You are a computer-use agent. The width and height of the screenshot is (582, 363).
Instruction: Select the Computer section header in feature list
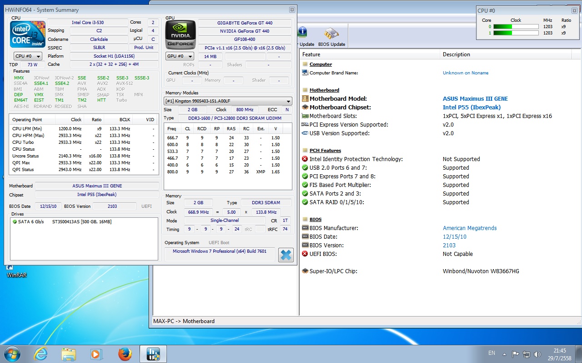[321, 64]
